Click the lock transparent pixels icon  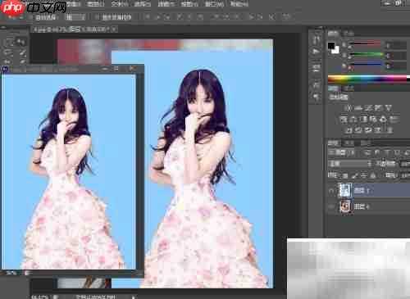(345, 175)
